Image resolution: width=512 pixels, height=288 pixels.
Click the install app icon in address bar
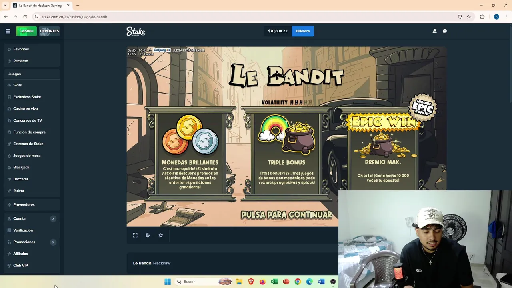pyautogui.click(x=460, y=17)
